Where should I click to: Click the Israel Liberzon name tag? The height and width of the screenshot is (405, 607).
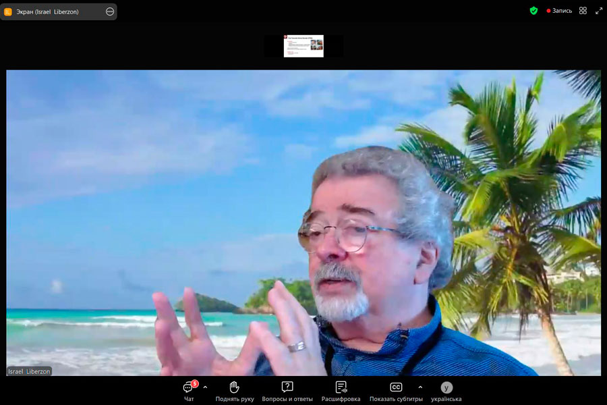(30, 371)
